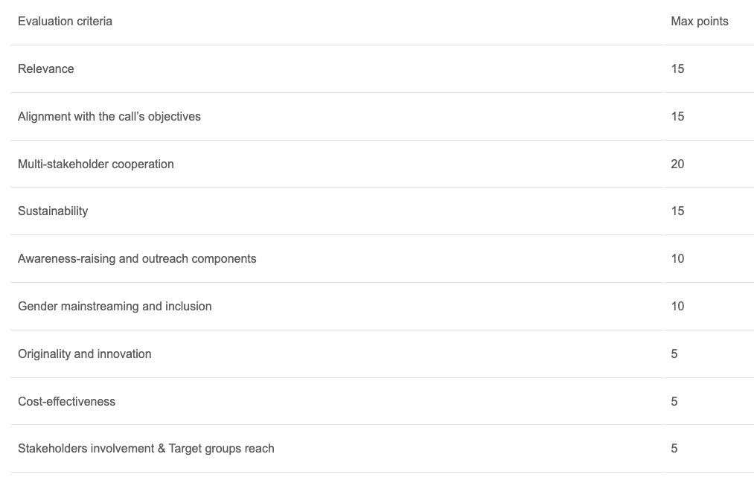This screenshot has height=486, width=754.
Task: Select the "Relevance" criteria cell
Action: coord(46,69)
